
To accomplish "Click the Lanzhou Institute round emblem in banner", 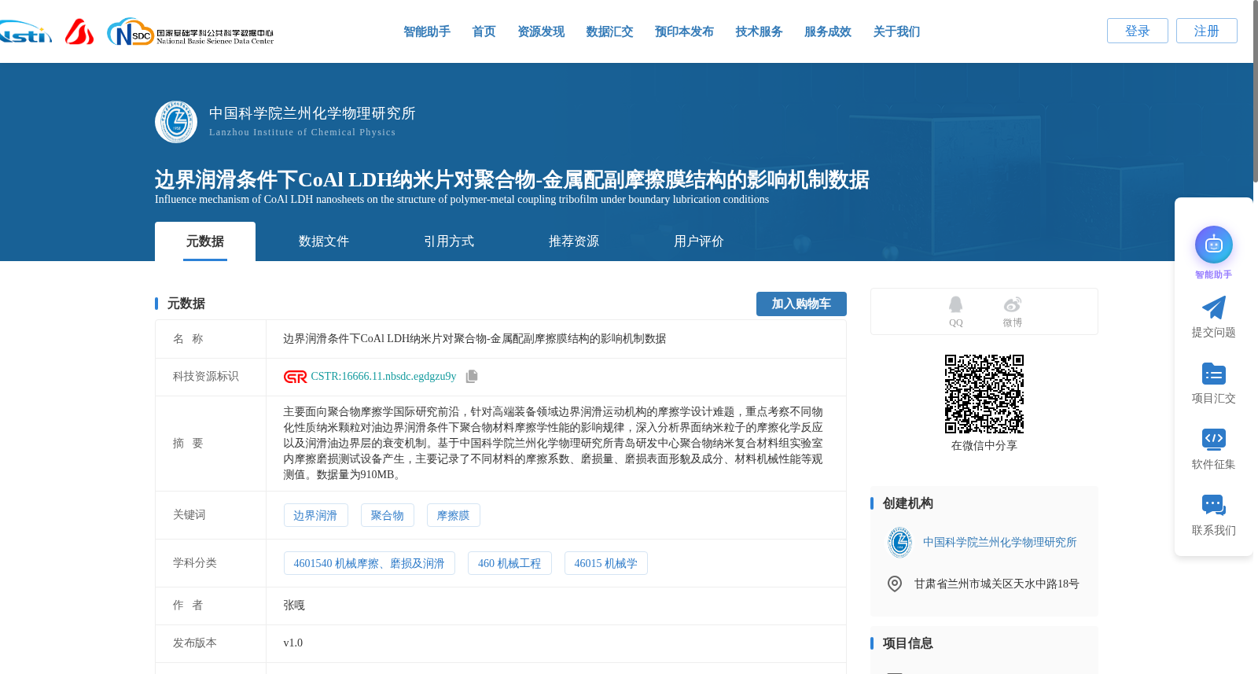I will point(176,122).
